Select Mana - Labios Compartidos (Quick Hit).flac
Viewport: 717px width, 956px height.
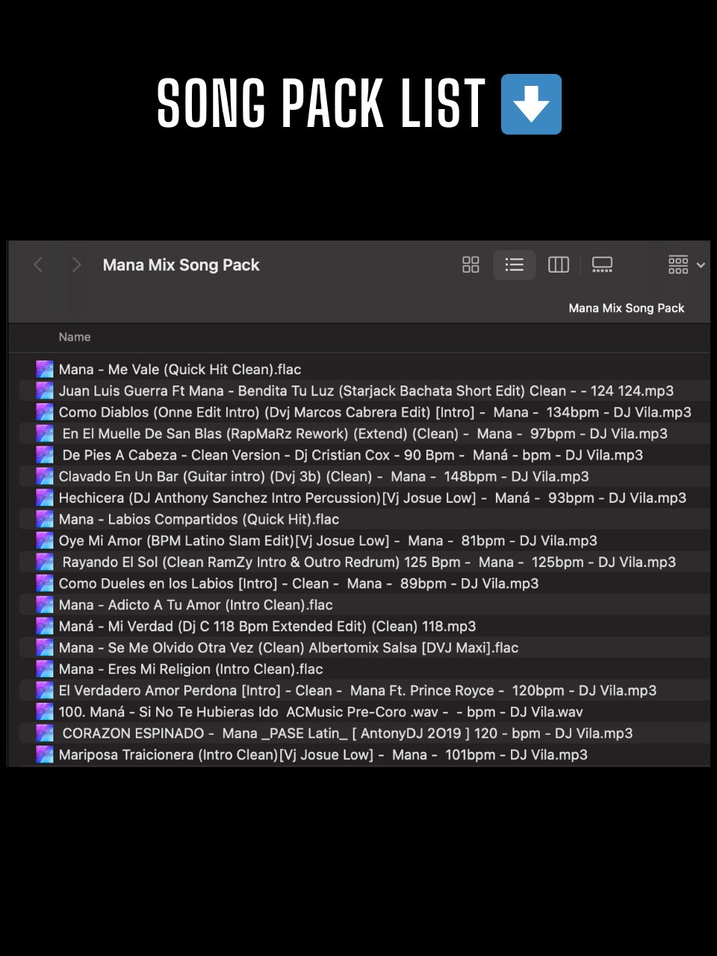point(199,519)
